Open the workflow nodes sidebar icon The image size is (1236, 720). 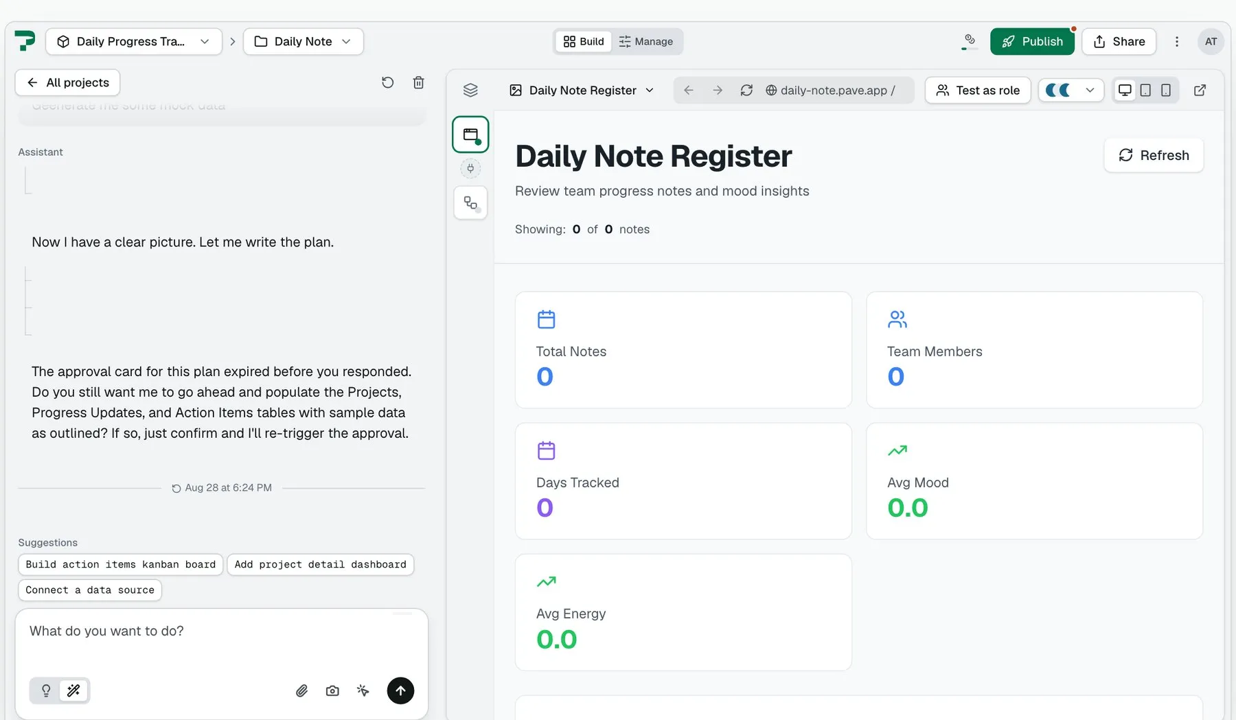coord(470,203)
